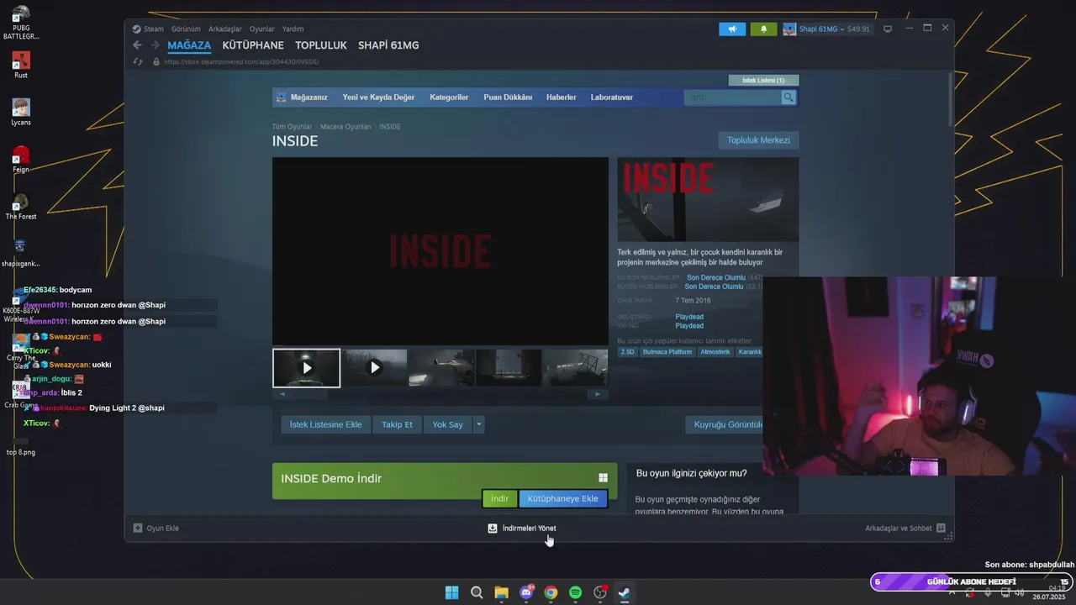Open File Explorer from taskbar

501,592
